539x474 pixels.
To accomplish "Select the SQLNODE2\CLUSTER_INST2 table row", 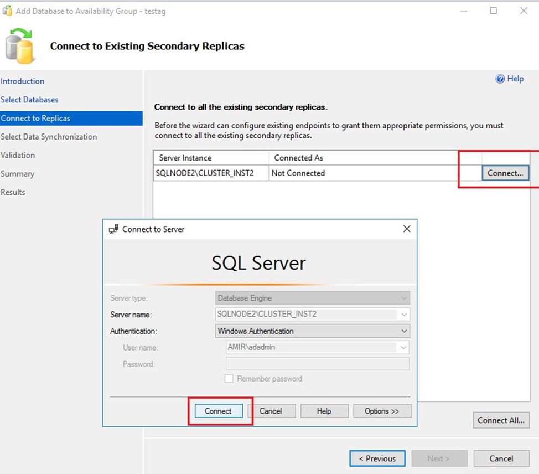I will tap(210, 173).
